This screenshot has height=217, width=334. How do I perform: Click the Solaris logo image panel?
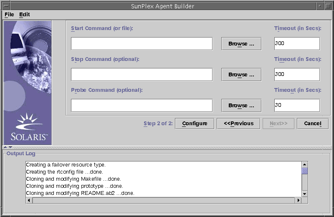coord(28,83)
